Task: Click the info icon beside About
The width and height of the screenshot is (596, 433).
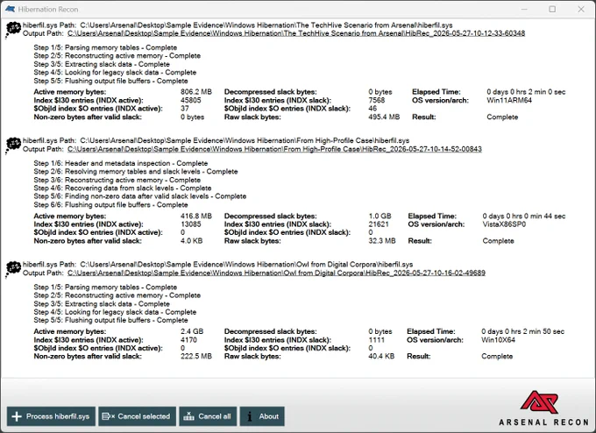Action: (x=249, y=416)
